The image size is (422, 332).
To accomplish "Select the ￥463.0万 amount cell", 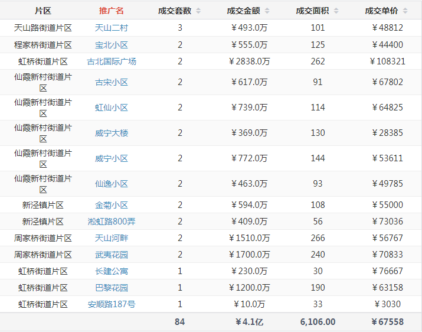I will 249,184.
